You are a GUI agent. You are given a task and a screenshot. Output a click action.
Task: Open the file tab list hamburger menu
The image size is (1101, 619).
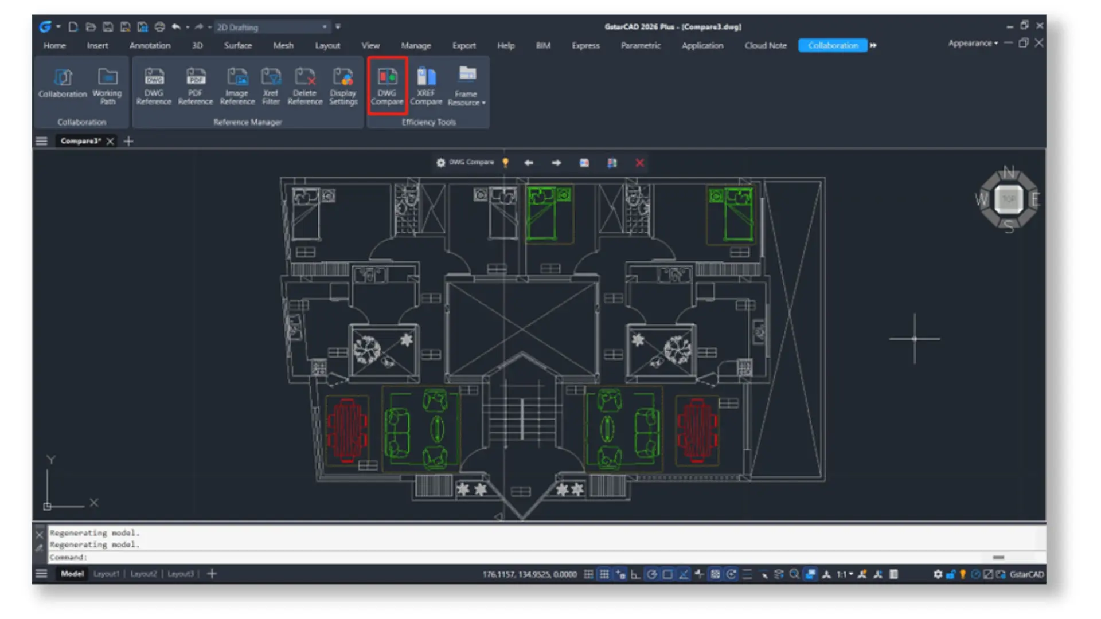coord(41,141)
